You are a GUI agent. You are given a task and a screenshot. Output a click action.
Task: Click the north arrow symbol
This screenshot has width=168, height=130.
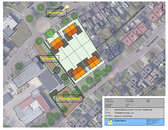pyautogui.click(x=163, y=7)
